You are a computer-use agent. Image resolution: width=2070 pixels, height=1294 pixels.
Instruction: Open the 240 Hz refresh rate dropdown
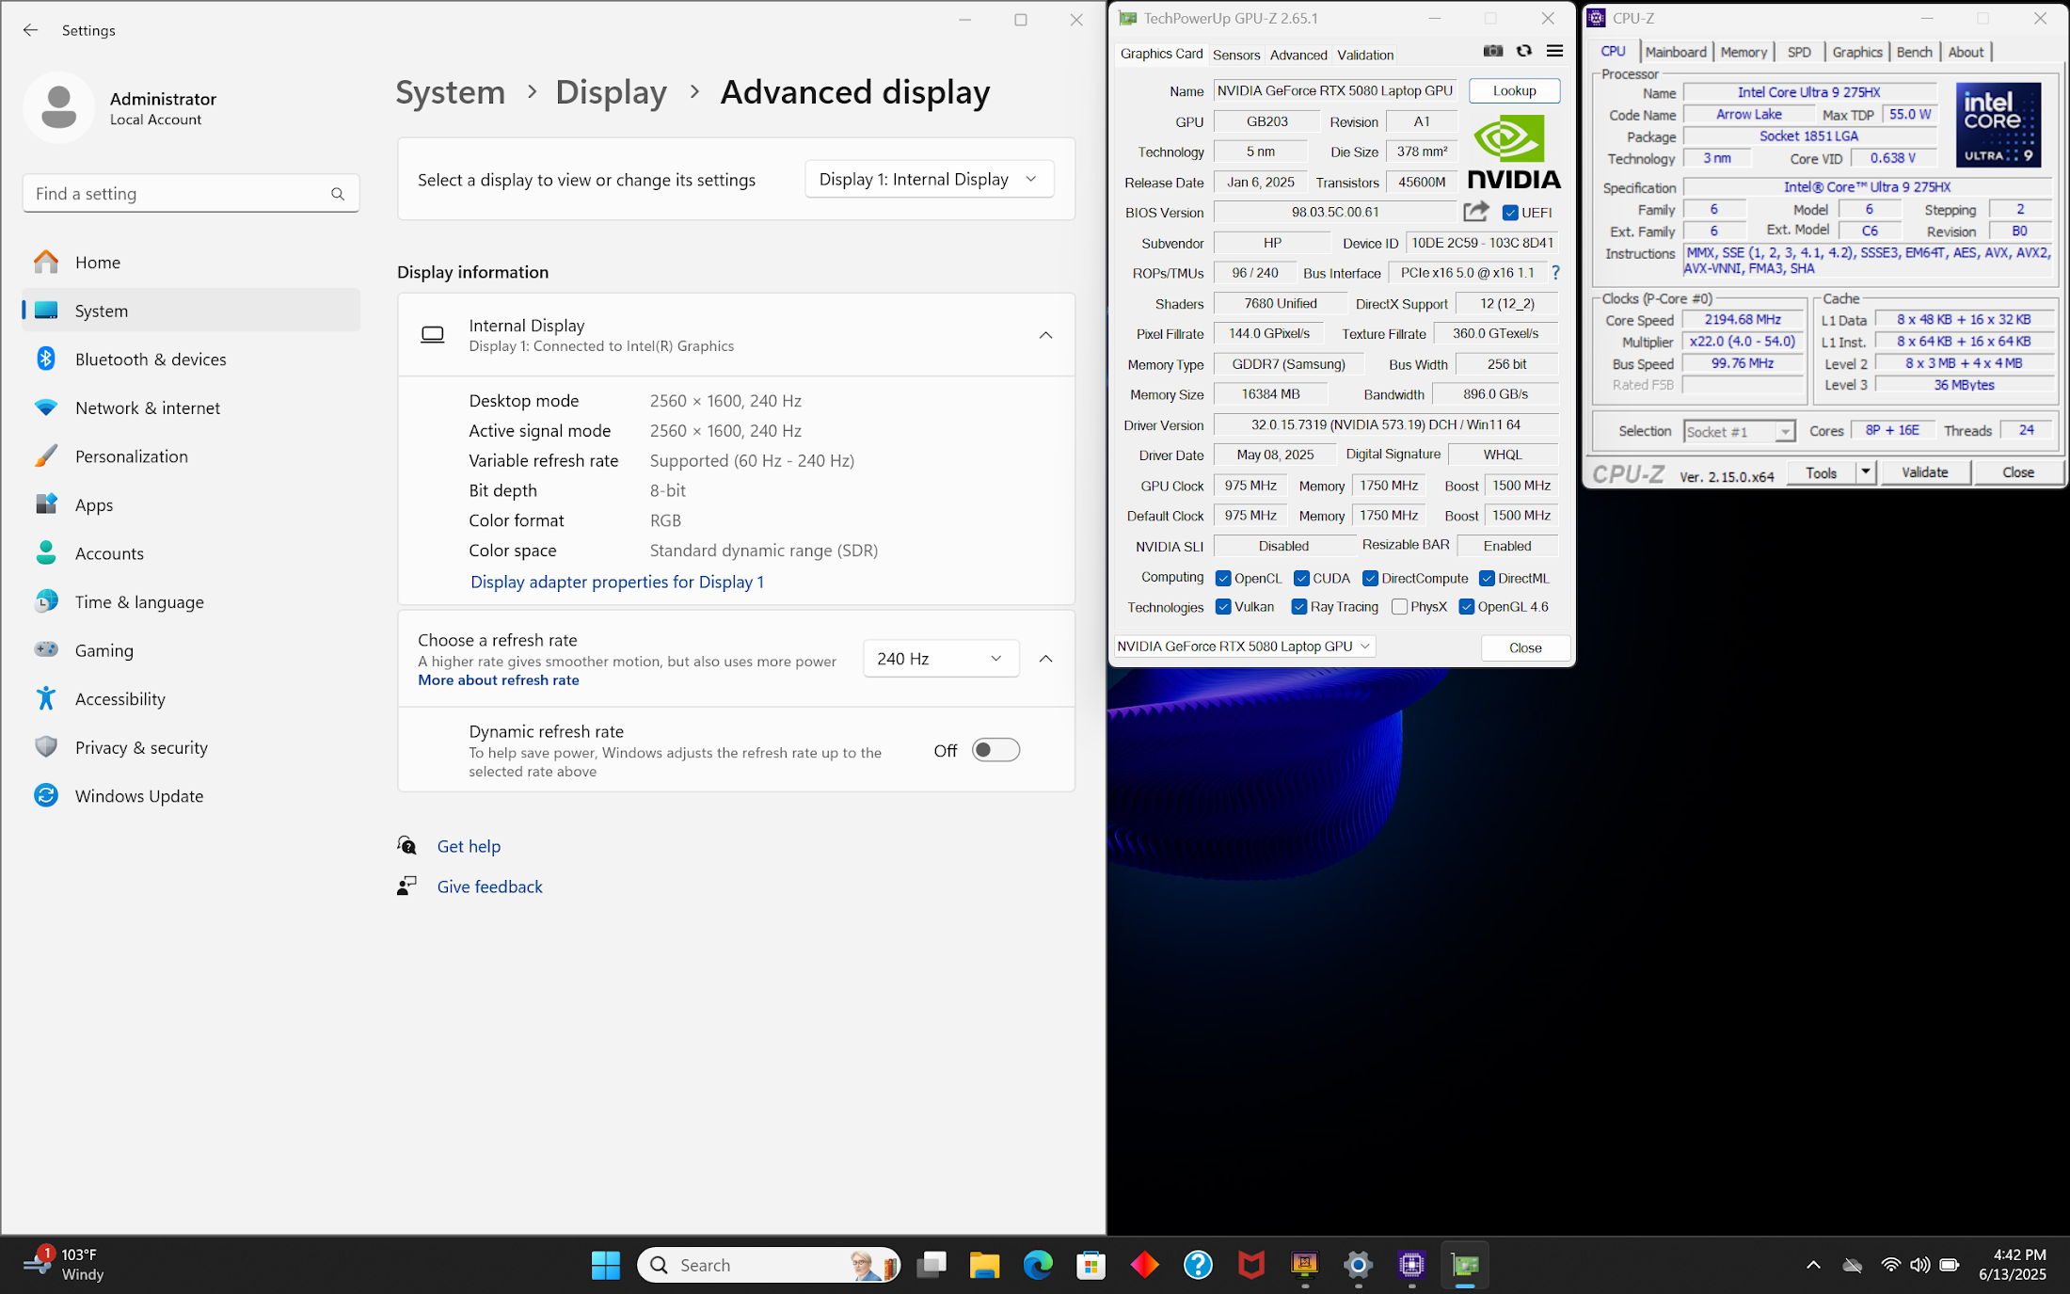tap(941, 659)
